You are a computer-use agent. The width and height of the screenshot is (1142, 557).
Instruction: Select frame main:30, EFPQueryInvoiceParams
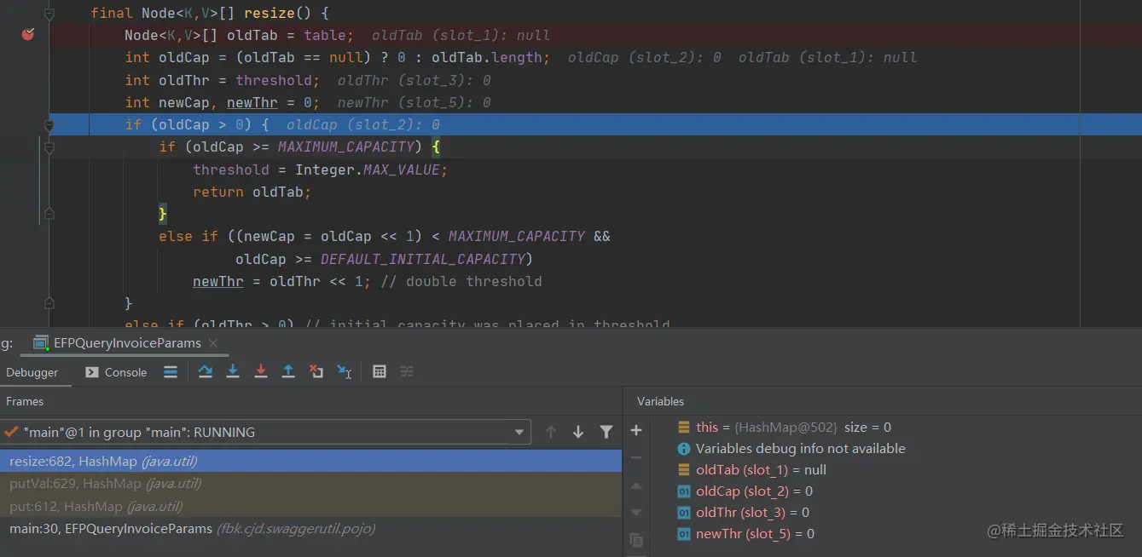[x=310, y=529]
